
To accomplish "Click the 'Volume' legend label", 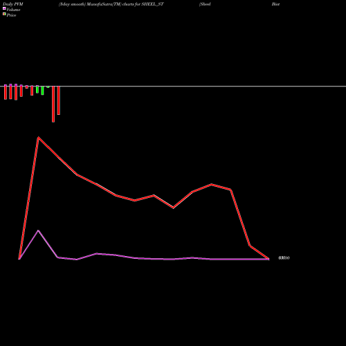I will [13, 10].
